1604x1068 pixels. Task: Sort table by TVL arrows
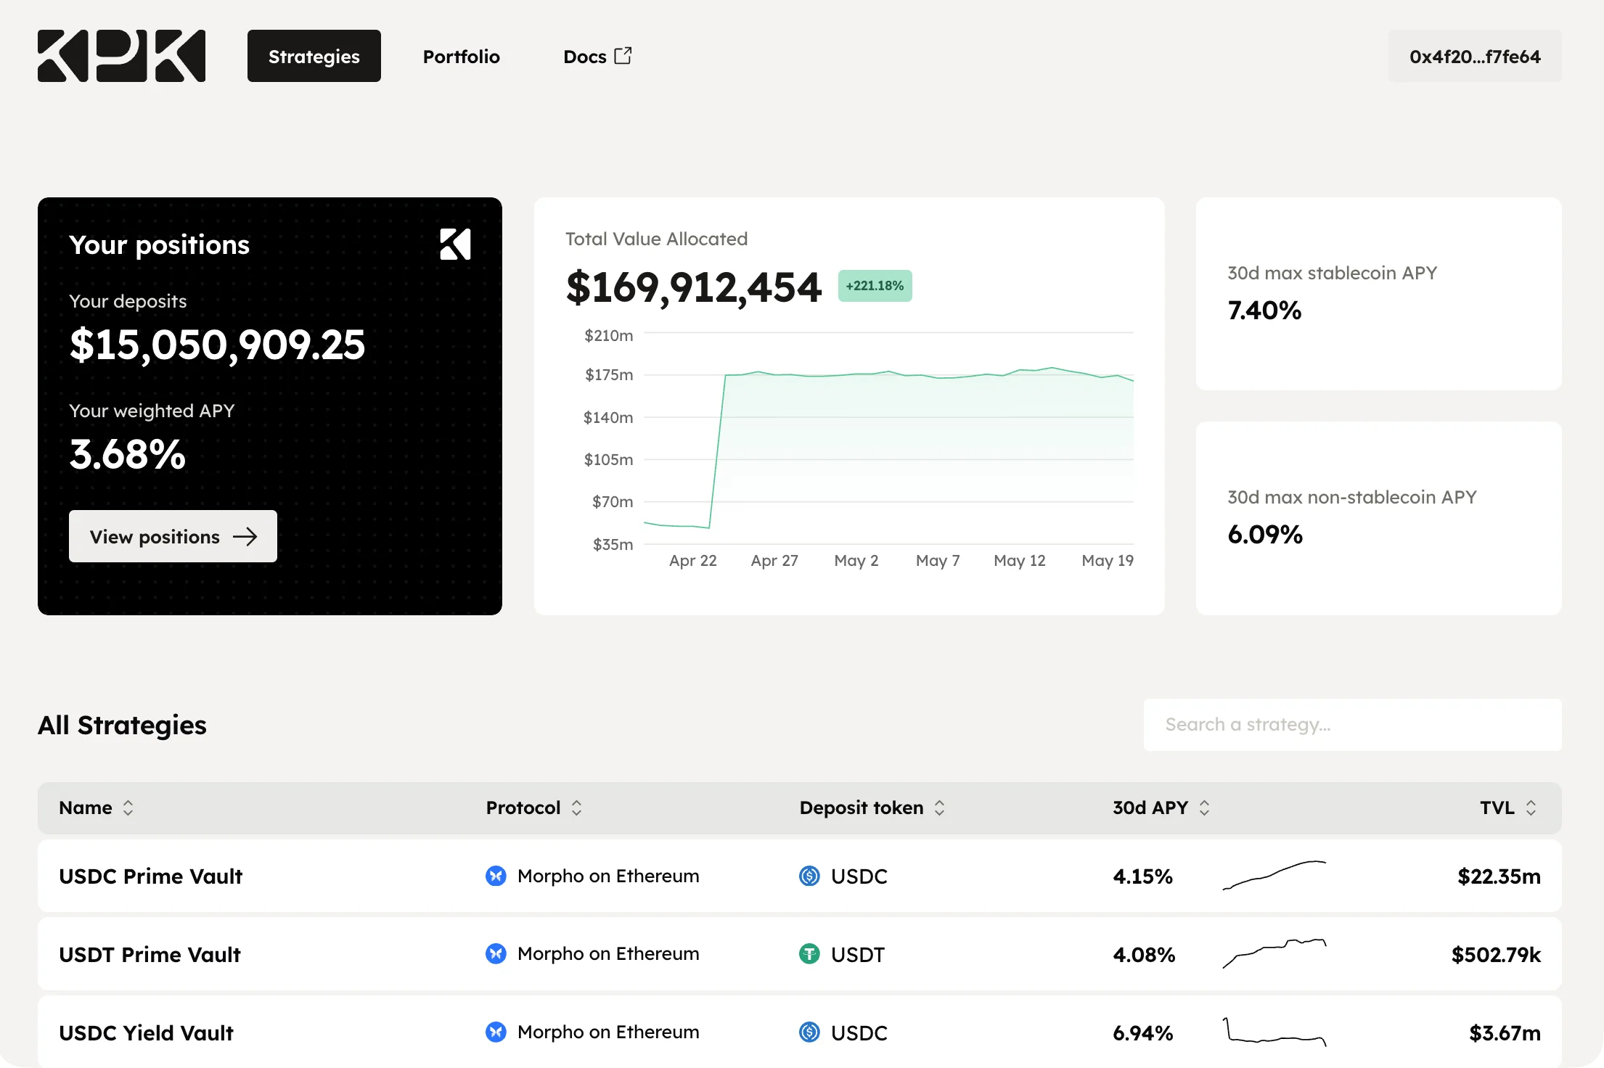point(1531,808)
